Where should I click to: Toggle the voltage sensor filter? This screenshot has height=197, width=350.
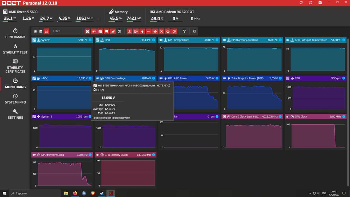(136, 31)
